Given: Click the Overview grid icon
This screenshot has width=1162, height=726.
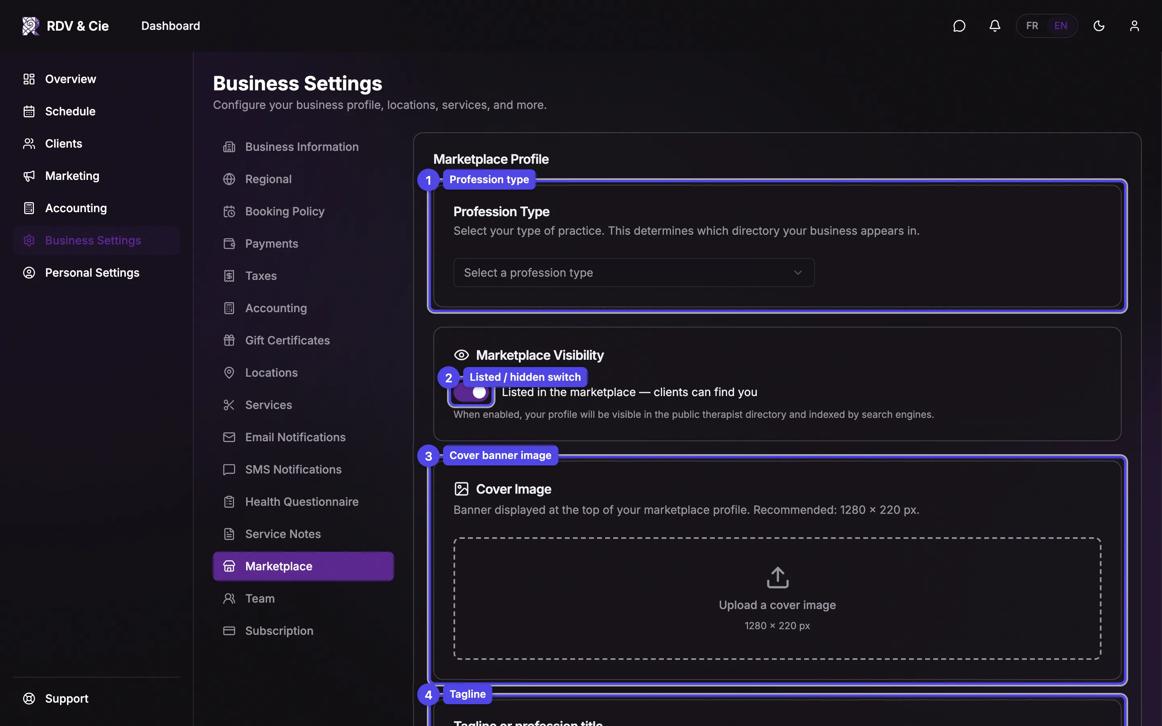Looking at the screenshot, I should 29,79.
